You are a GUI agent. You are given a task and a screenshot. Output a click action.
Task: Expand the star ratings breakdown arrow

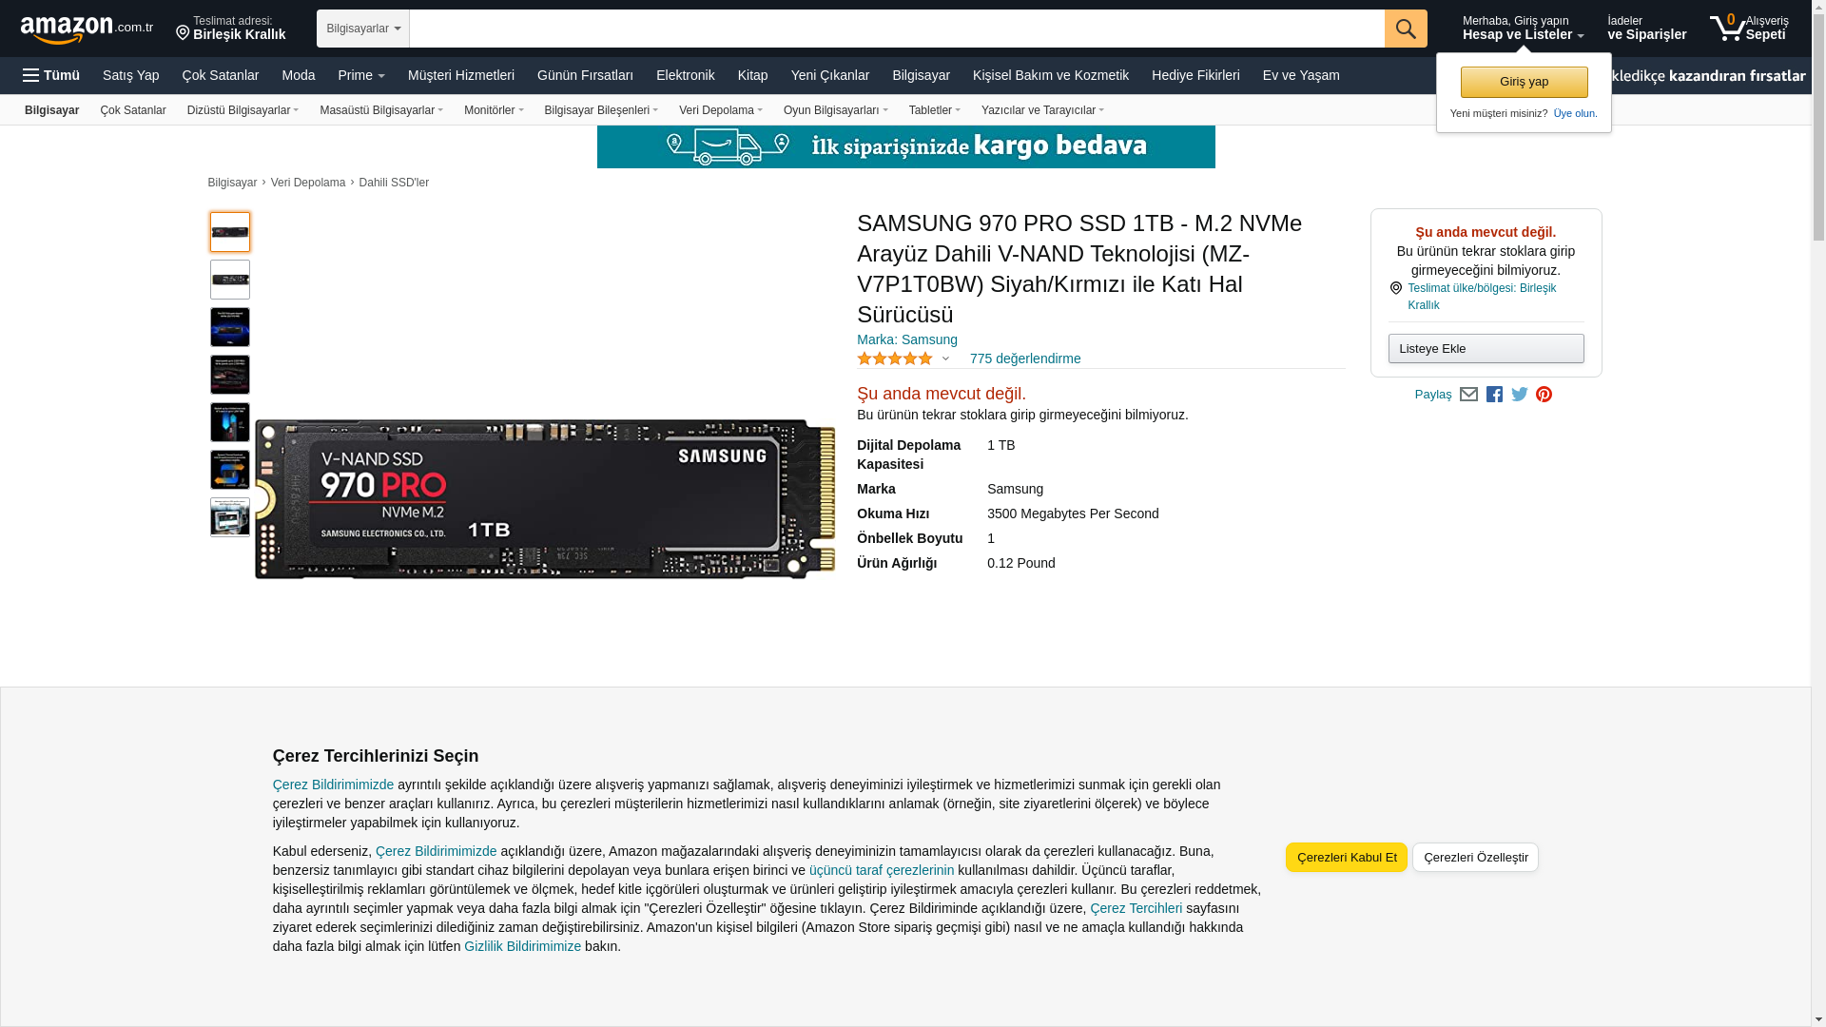(944, 359)
